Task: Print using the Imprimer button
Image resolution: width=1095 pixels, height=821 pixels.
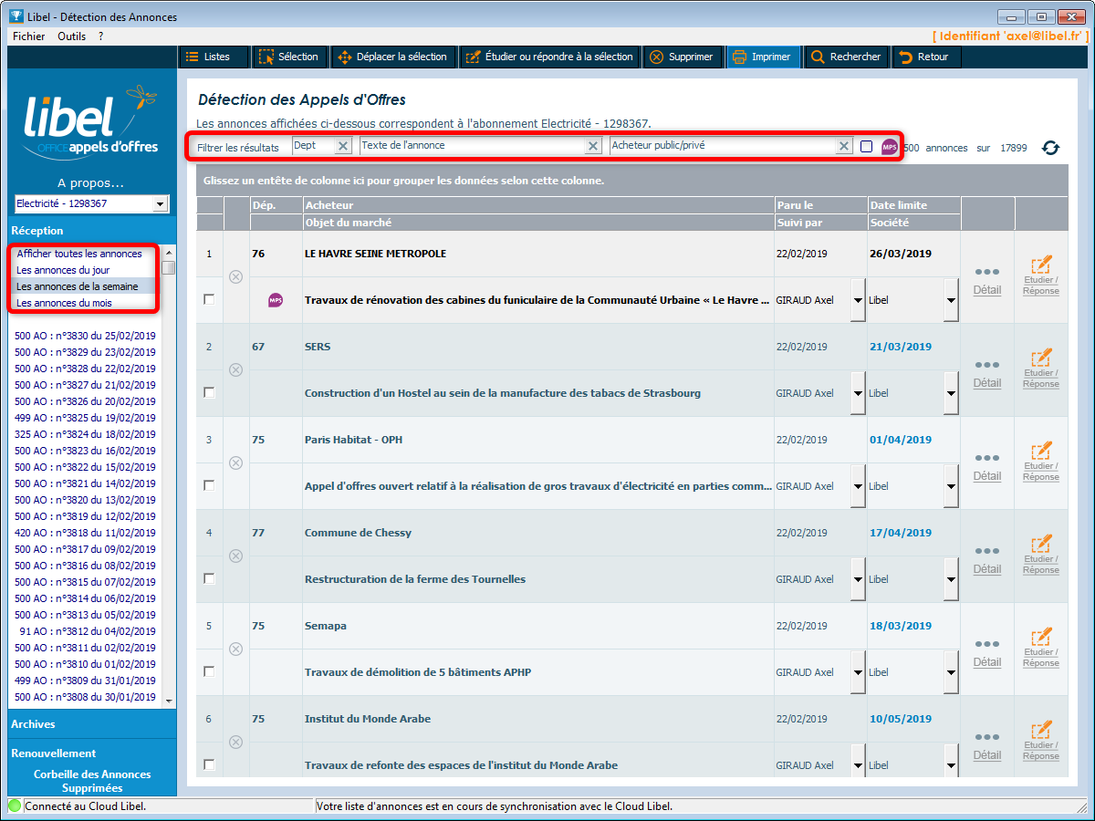Action: (x=762, y=57)
